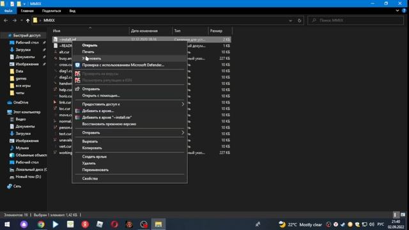The width and height of the screenshot is (409, 230).
Task: Open the все игры folder in sidebar
Action: (x=23, y=86)
